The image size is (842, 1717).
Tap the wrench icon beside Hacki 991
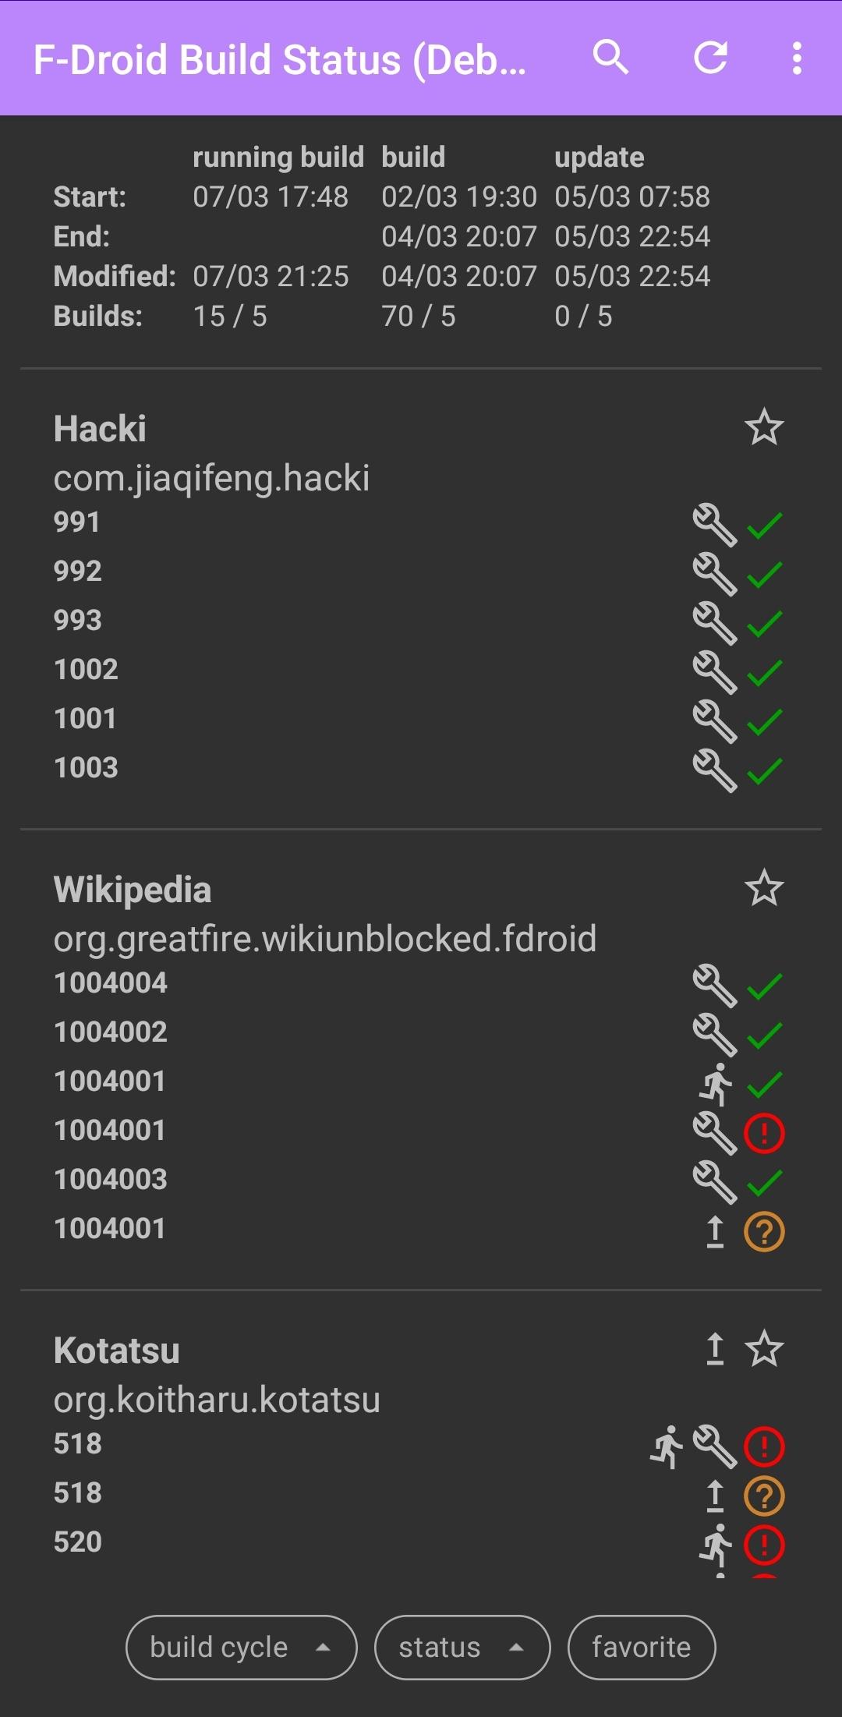pos(714,525)
